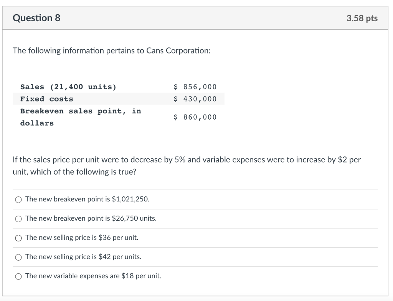Select the $42 per units radio button
This screenshot has height=301, width=393.
[18, 257]
